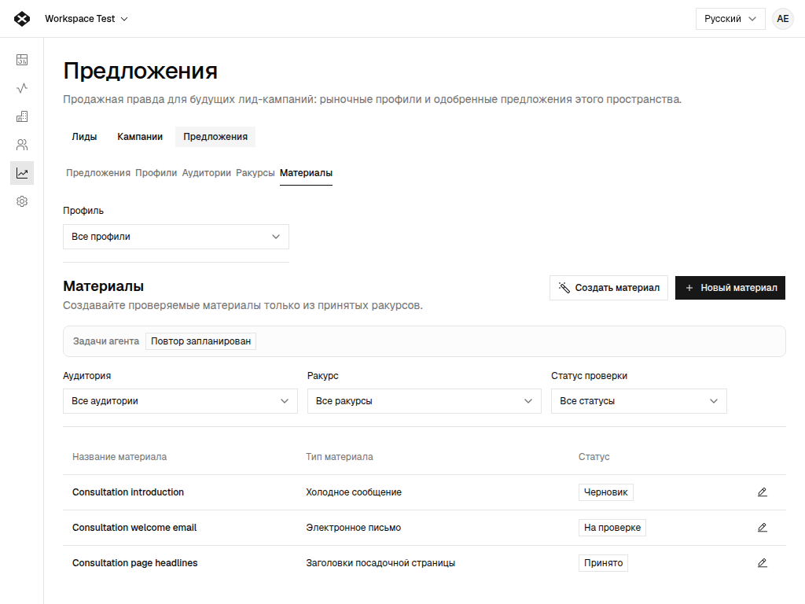Open the companies building icon in sidebar
This screenshot has height=604, width=805.
(22, 116)
